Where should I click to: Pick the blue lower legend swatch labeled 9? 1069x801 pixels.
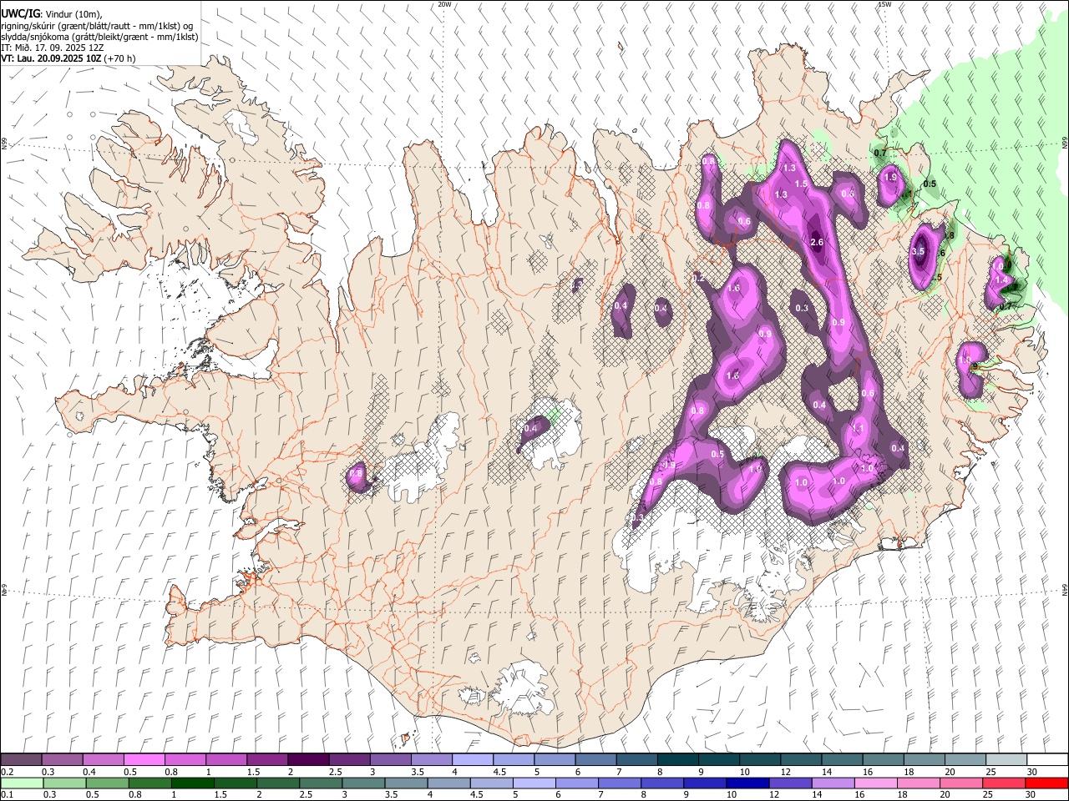(x=704, y=783)
